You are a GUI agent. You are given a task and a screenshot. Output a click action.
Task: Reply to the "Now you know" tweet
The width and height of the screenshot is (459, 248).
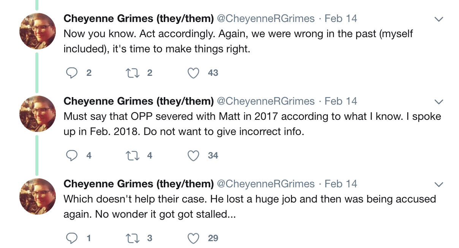[x=72, y=73]
